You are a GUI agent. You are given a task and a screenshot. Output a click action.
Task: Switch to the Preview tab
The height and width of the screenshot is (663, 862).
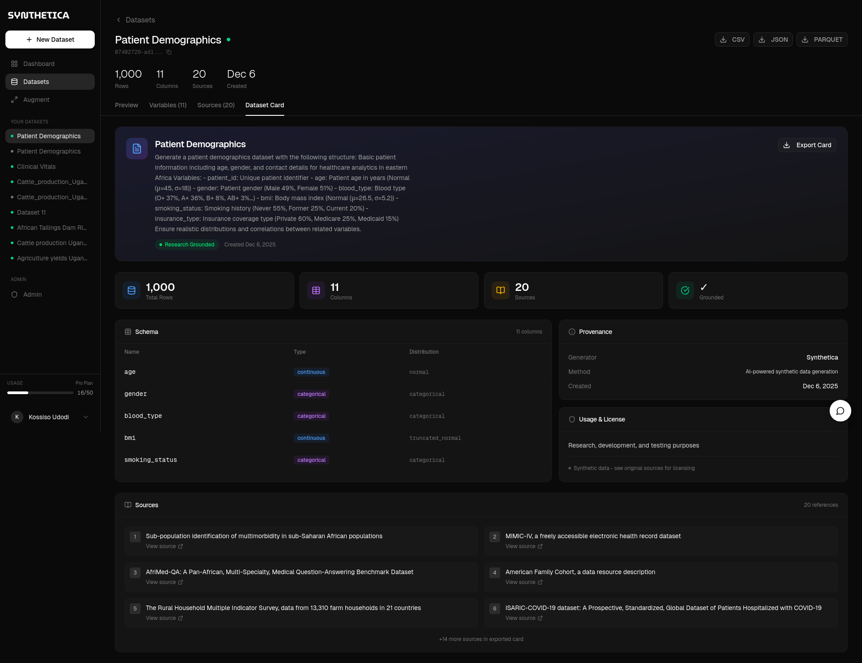tap(126, 105)
